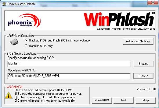Open Help for WinPhlash
This screenshot has height=108, width=159.
pyautogui.click(x=146, y=100)
